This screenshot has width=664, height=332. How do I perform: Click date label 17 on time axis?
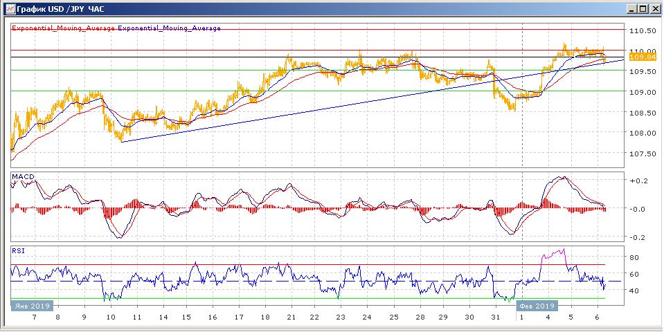pyautogui.click(x=240, y=317)
